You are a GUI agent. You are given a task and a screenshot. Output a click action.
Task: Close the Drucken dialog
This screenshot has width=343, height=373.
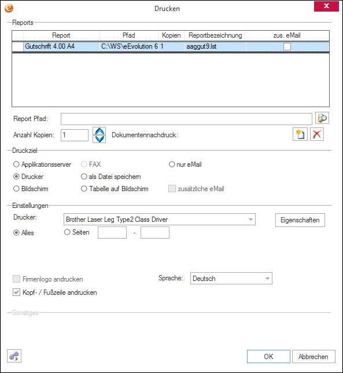[326, 6]
